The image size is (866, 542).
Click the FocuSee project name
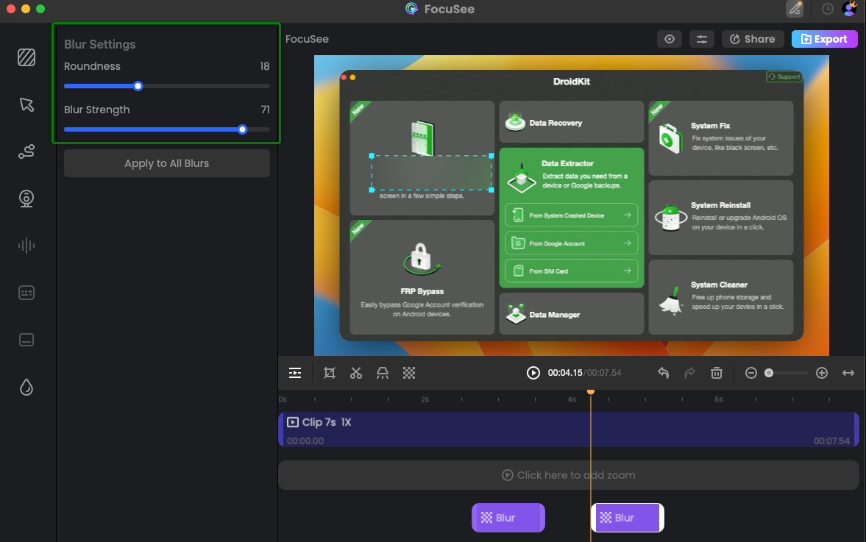pos(307,39)
